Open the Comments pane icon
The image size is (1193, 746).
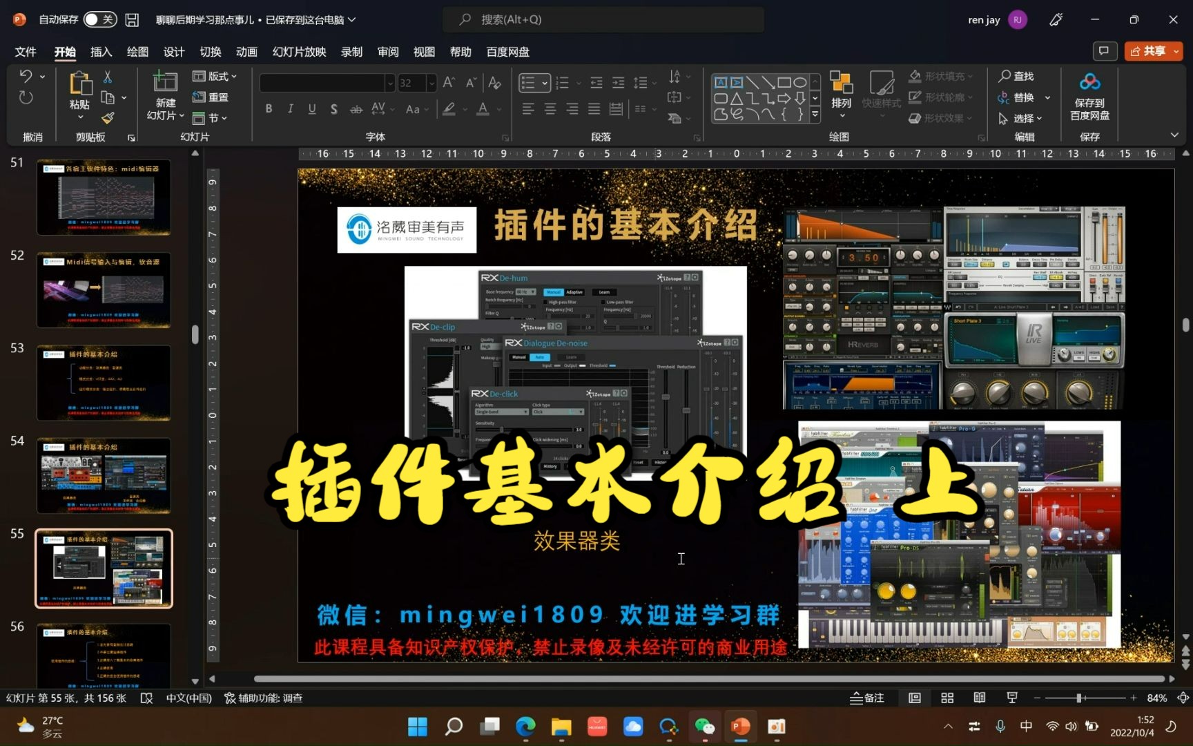[x=1105, y=51]
